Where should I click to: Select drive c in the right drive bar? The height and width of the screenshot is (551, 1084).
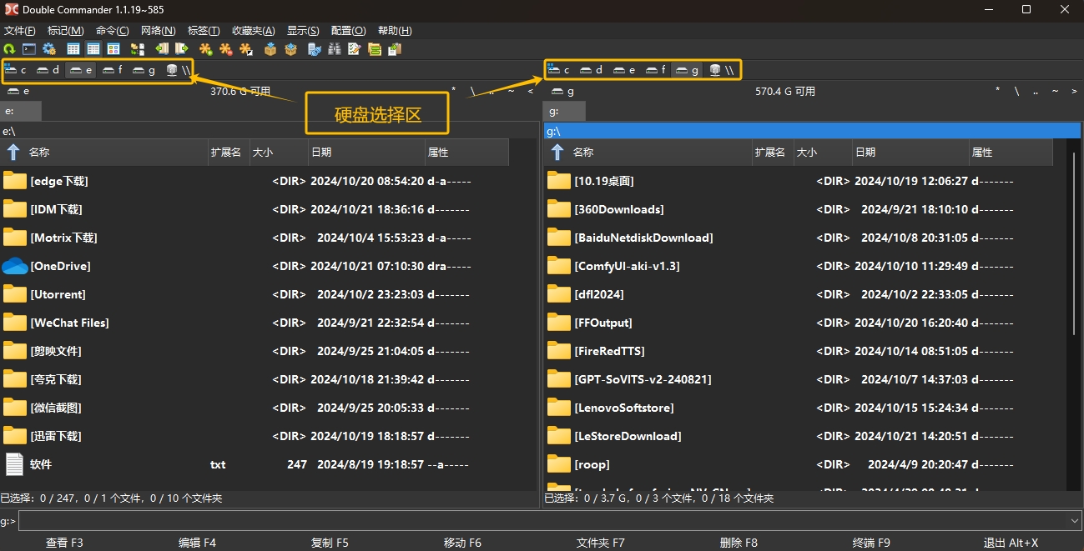click(x=560, y=70)
